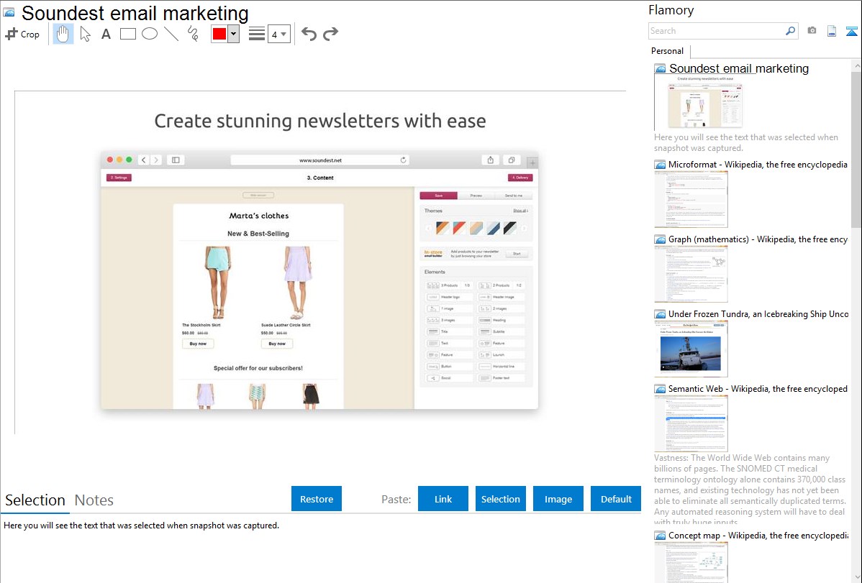Select the rectangle shape tool
Screen dimensions: 862x583
pyautogui.click(x=127, y=34)
